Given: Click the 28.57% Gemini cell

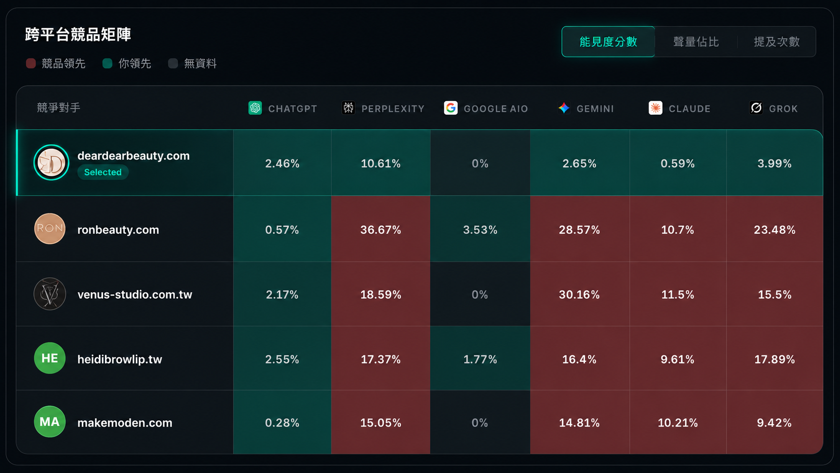Looking at the screenshot, I should click(580, 229).
